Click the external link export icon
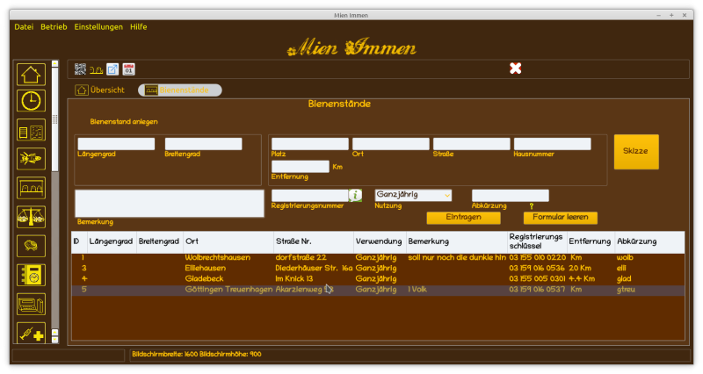 tap(112, 68)
